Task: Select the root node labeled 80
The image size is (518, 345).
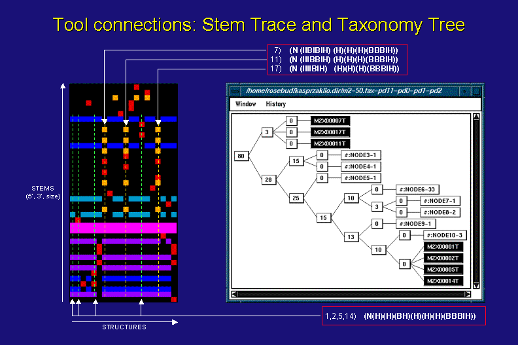Action: pos(241,156)
